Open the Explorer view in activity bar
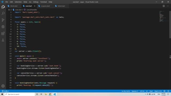The width and height of the screenshot is (171, 96). 3,7
